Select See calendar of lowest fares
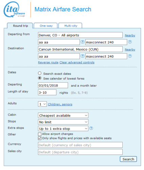Viewport: 144px width, 170px height. [x=40, y=78]
